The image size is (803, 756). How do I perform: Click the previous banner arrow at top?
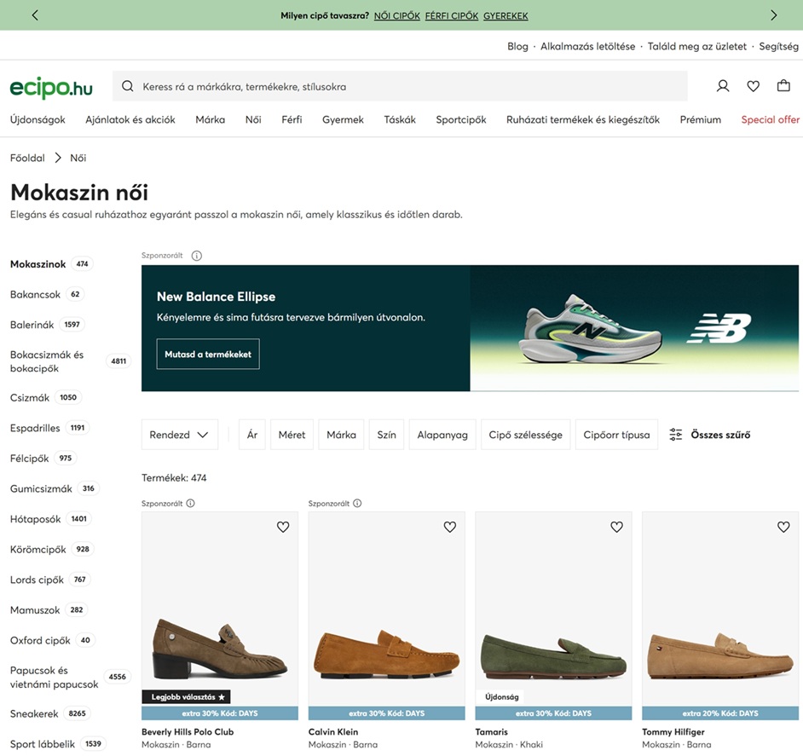coord(35,15)
